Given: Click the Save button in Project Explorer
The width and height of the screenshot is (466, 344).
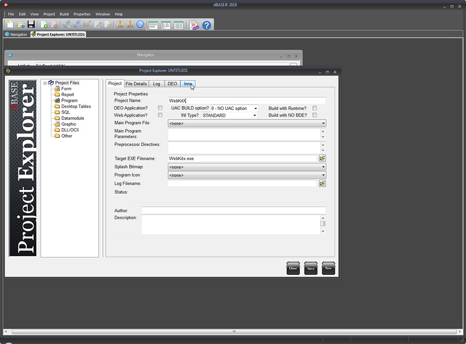Looking at the screenshot, I should 311,268.
